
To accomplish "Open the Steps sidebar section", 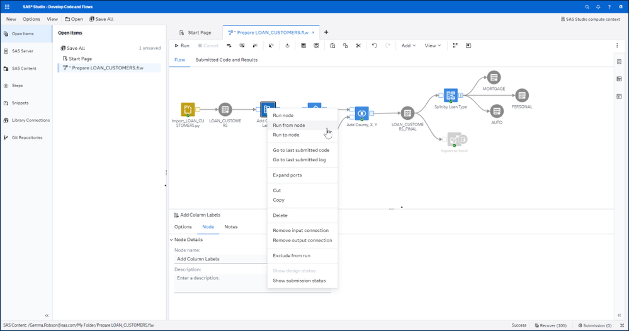I will pyautogui.click(x=26, y=86).
